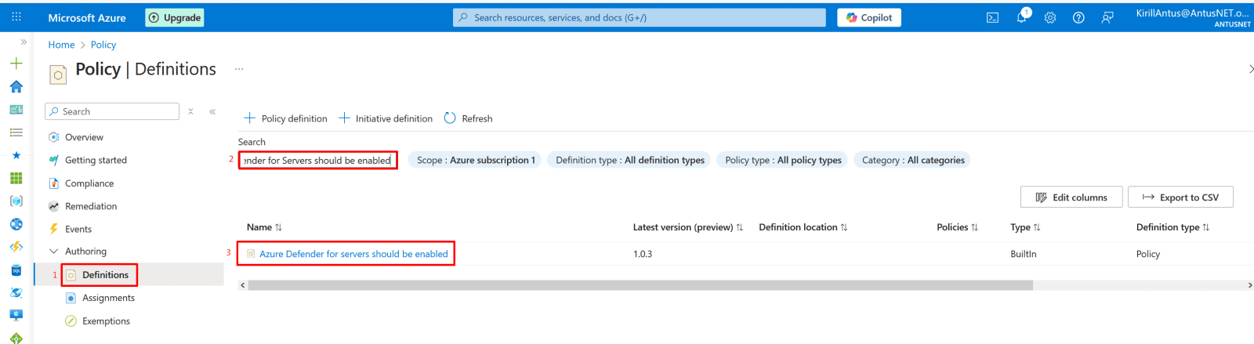Click the Home icon in left sidebar
Image resolution: width=1254 pixels, height=344 pixels.
point(16,86)
